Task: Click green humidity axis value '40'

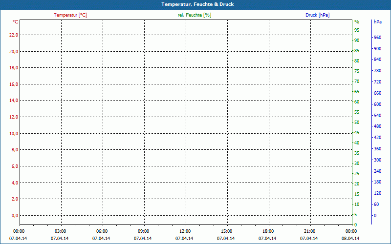Action: [357, 143]
